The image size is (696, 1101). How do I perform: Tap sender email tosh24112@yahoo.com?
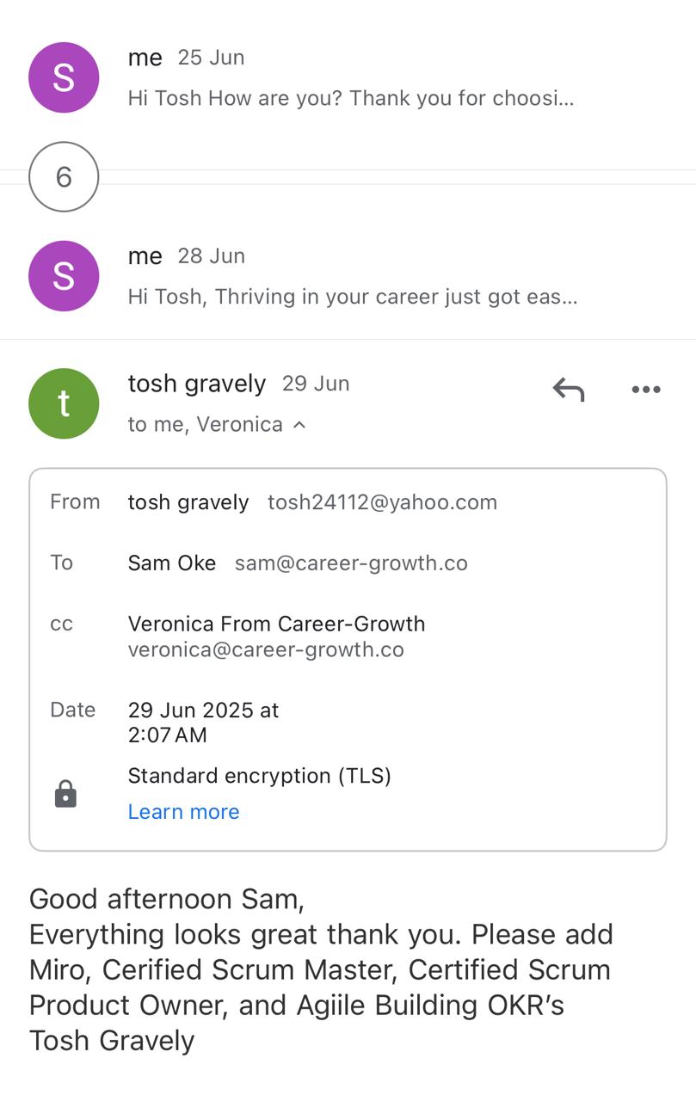pos(382,502)
